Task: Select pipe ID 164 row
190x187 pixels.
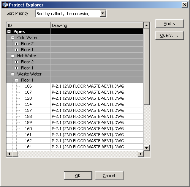Action: (75, 147)
